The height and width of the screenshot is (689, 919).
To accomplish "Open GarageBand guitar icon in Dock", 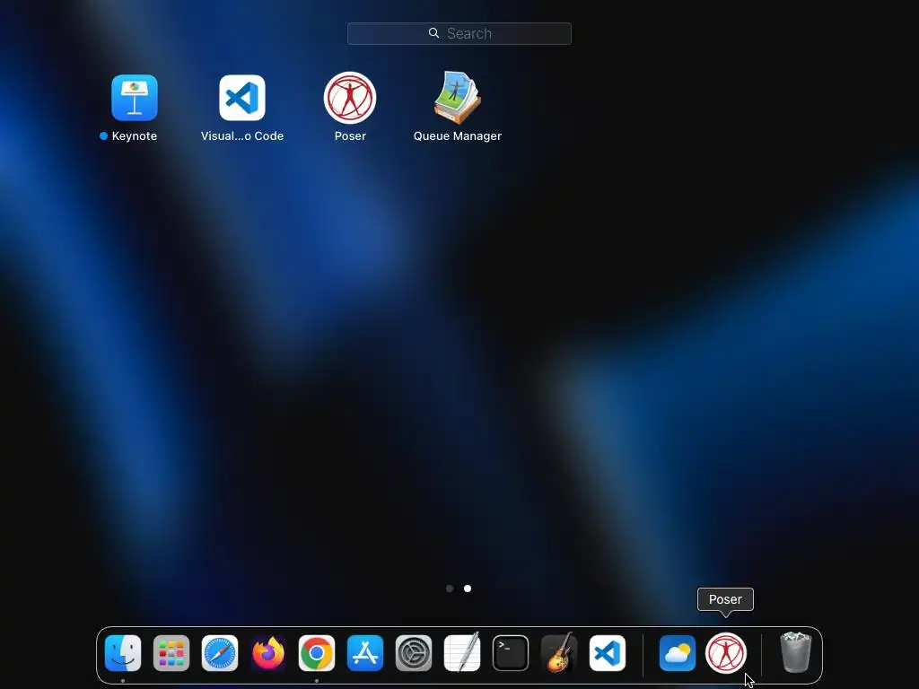I will tap(559, 653).
